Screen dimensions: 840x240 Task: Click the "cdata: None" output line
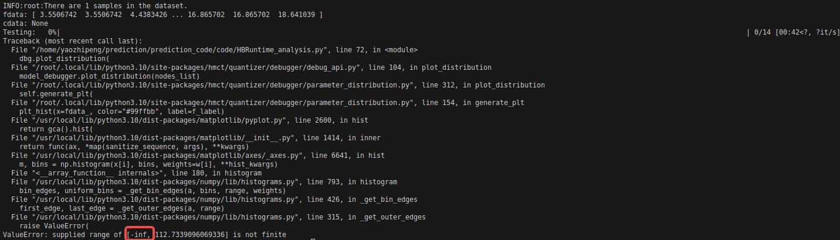(x=26, y=23)
